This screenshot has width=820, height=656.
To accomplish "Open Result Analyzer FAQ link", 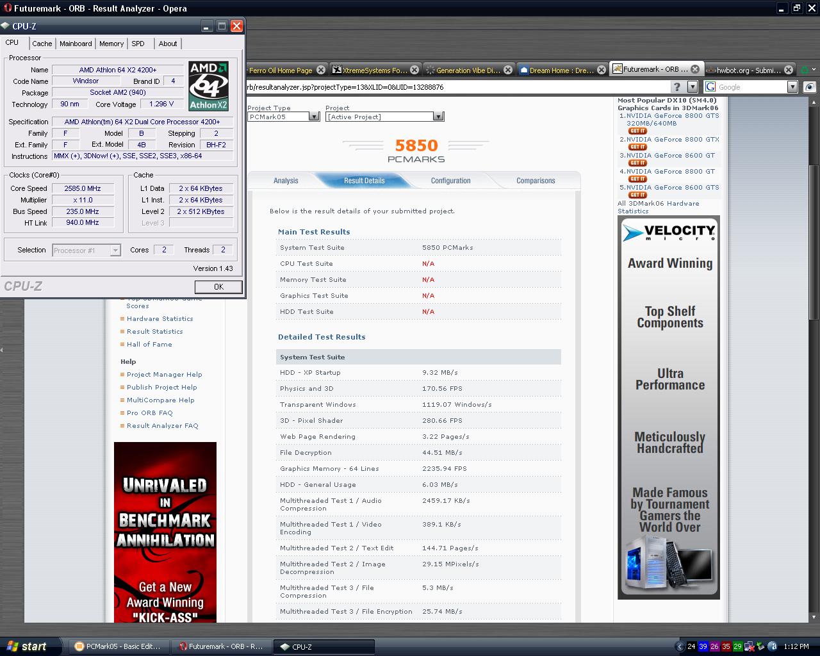I will tap(162, 425).
